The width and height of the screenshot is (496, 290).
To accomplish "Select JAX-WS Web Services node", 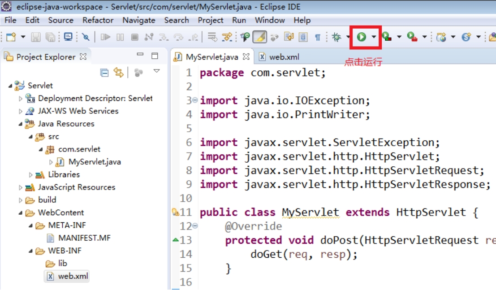I will tap(78, 111).
